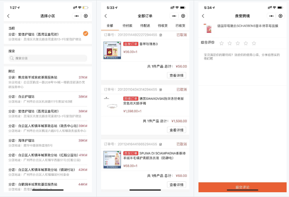Image resolution: width=289 pixels, height=197 pixels.
Task: Go back from the 全部订单 screen
Action: (106, 16)
